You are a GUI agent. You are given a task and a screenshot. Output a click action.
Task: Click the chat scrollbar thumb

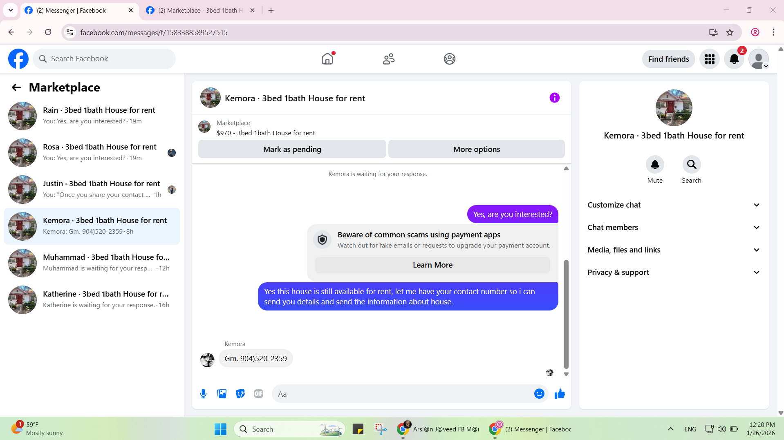click(x=566, y=314)
